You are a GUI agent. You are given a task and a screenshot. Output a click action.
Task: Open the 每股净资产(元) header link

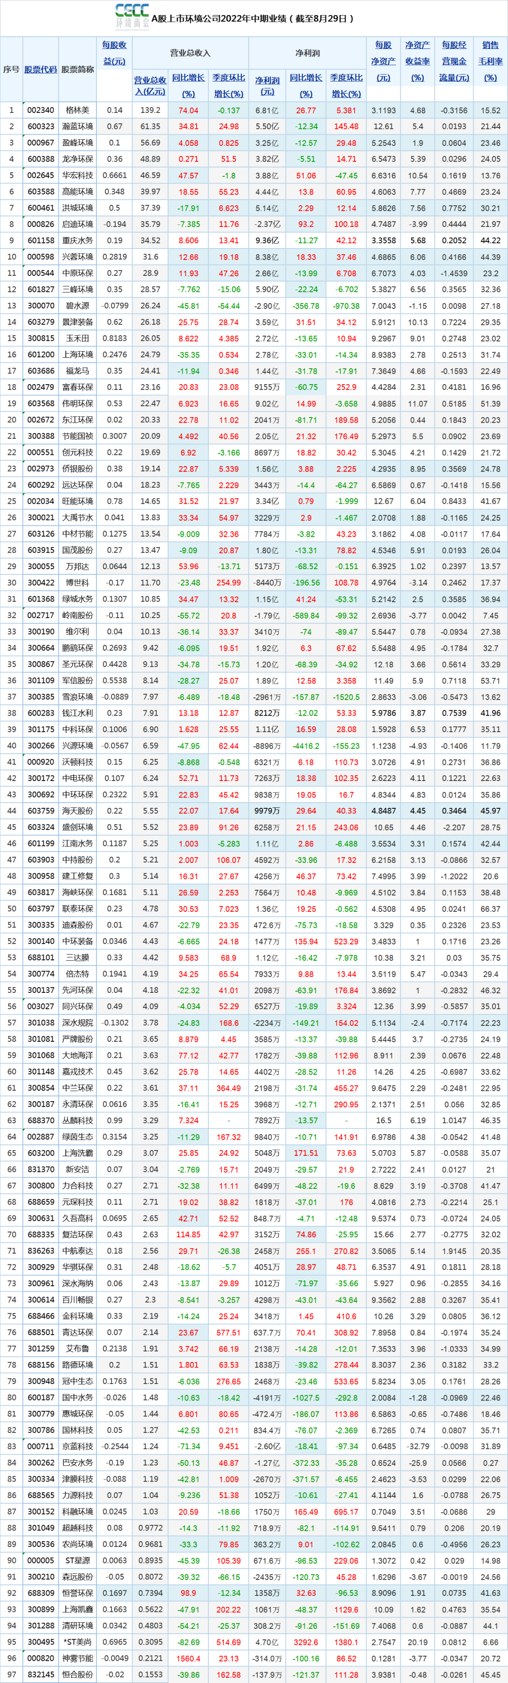pyautogui.click(x=383, y=61)
